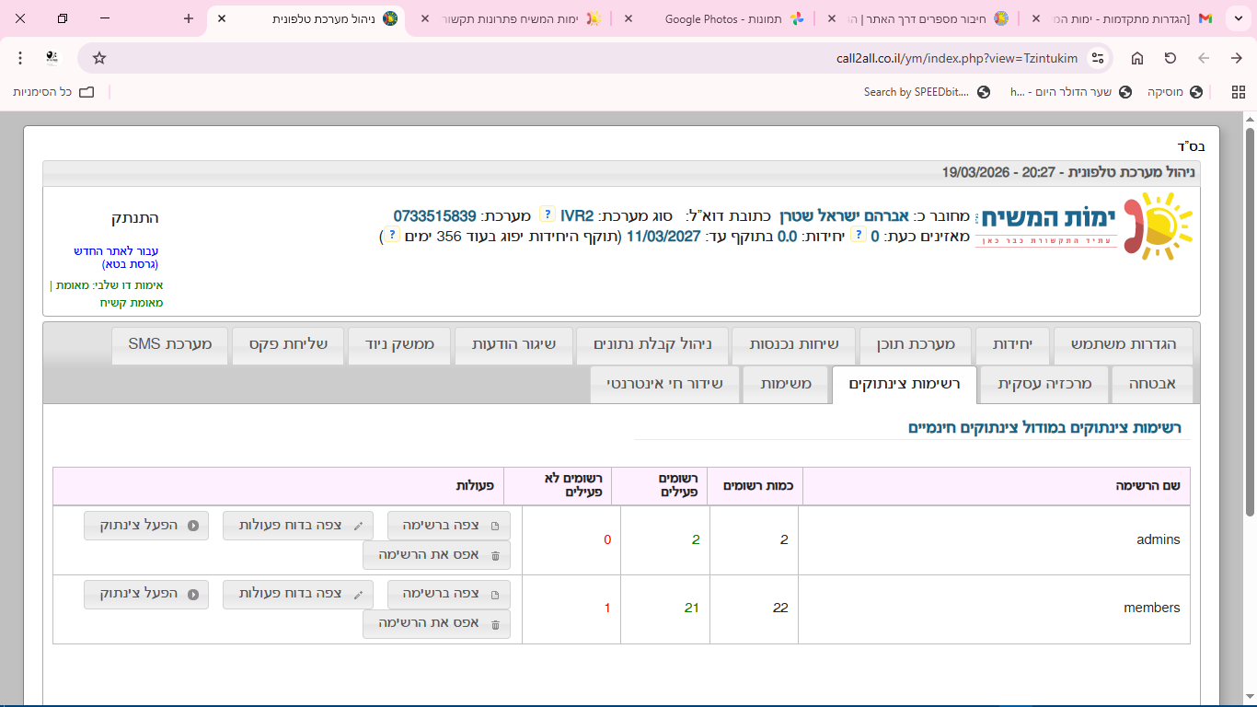The height and width of the screenshot is (707, 1257).
Task: Open the site information icon in address bar
Action: 1096,58
